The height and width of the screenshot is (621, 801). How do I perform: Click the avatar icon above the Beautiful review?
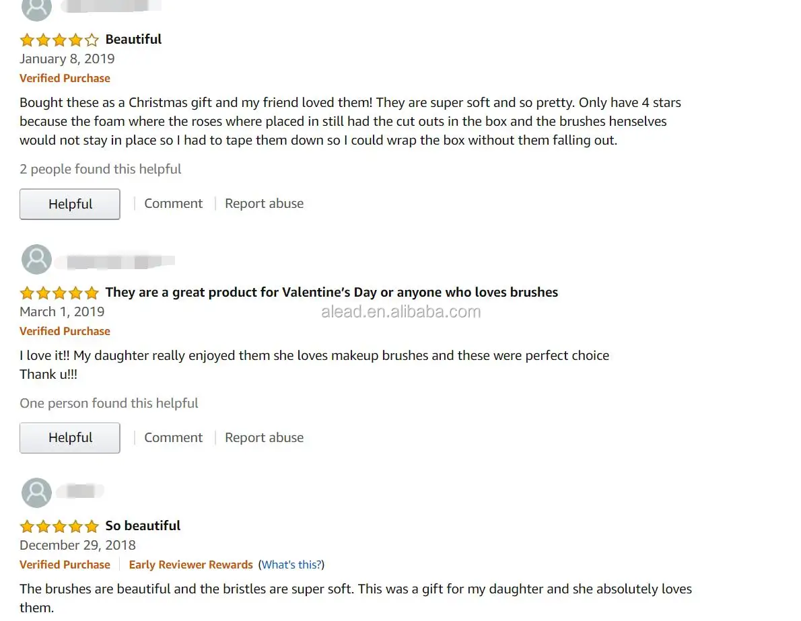[x=36, y=8]
